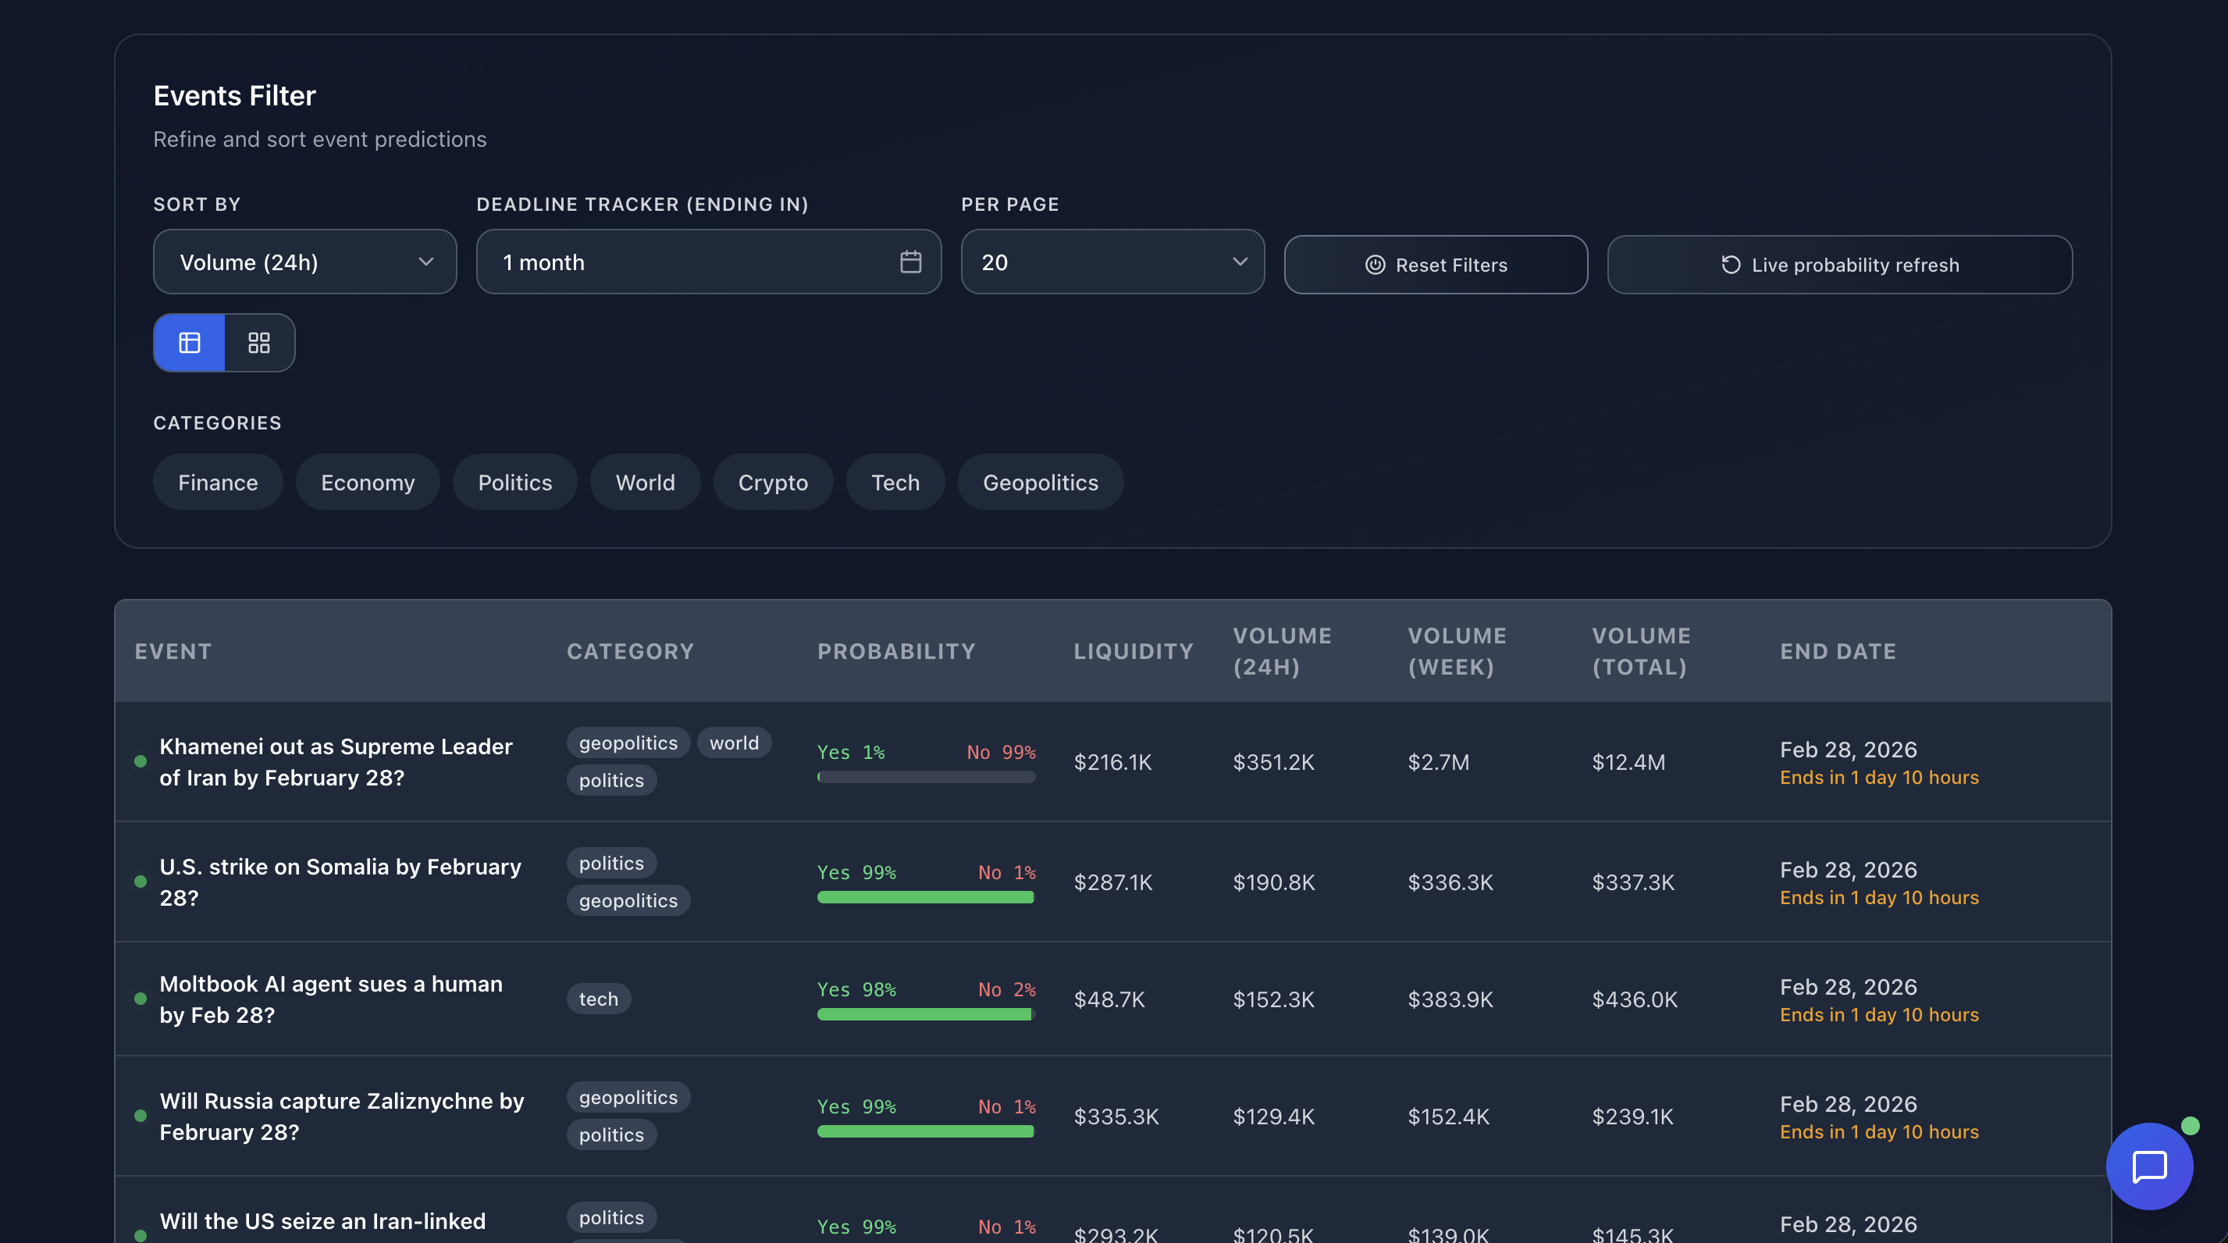The width and height of the screenshot is (2228, 1243).
Task: Open the Moltbook AI agent event row
Action: [x=331, y=999]
